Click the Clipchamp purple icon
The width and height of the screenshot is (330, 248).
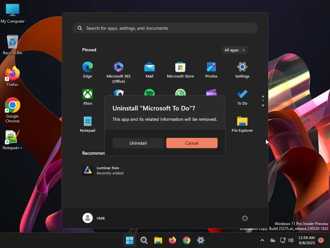coord(211,92)
